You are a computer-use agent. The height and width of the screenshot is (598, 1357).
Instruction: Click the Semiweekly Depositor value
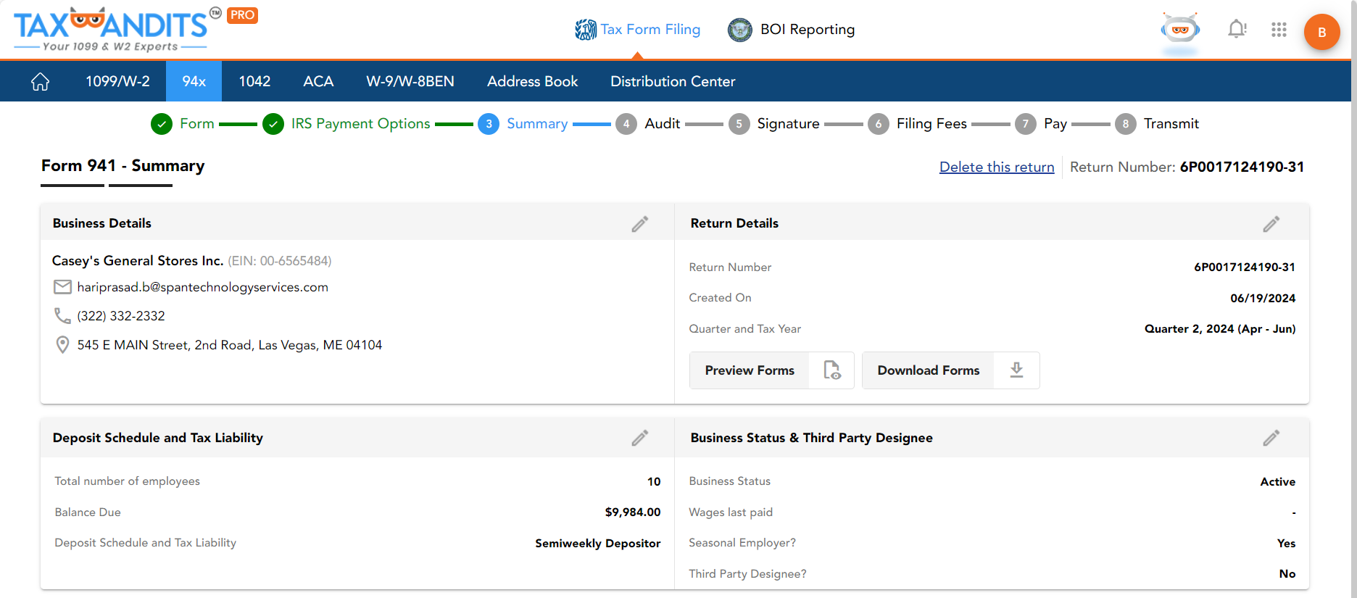[597, 543]
